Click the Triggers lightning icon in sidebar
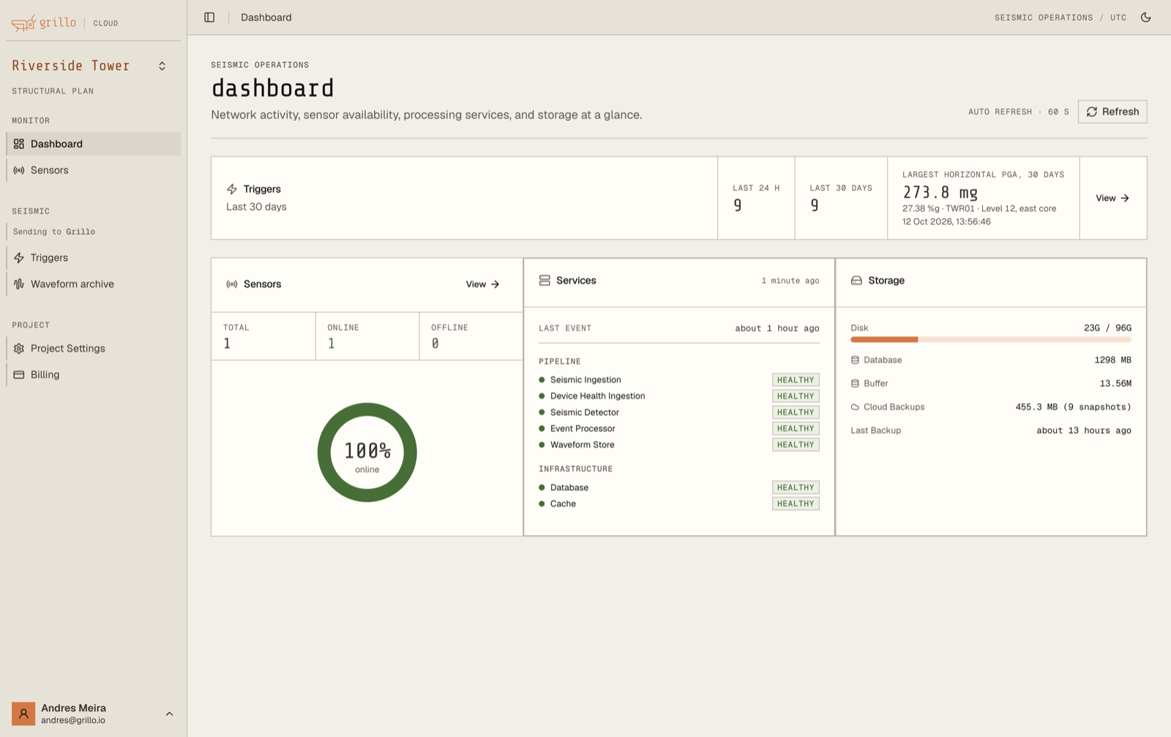 pos(19,258)
